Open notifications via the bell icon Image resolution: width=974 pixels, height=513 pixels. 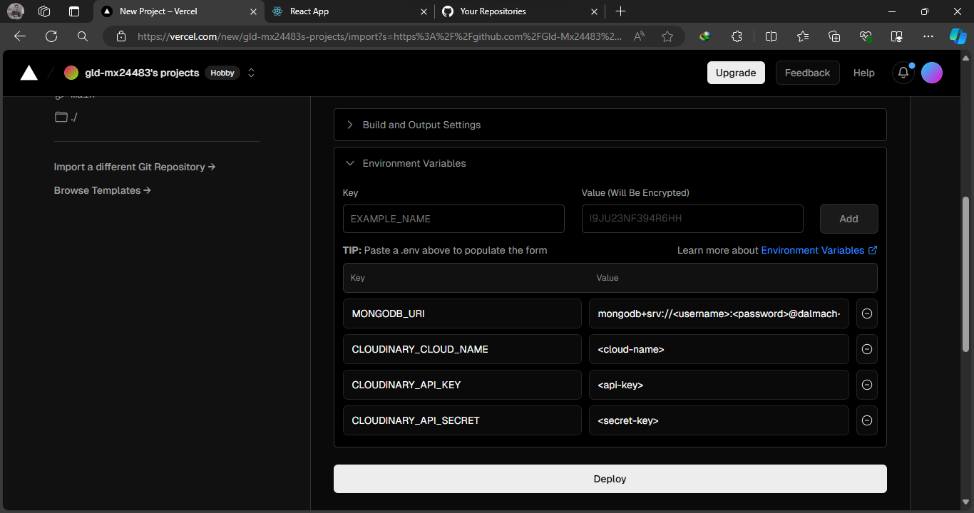903,72
